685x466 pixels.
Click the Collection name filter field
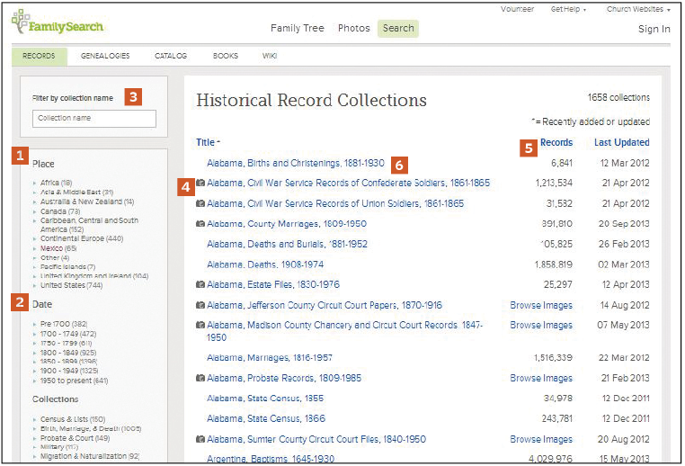click(93, 119)
